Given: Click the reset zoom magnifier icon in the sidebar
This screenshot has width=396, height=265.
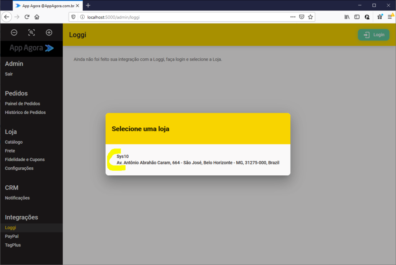Looking at the screenshot, I should (32, 32).
